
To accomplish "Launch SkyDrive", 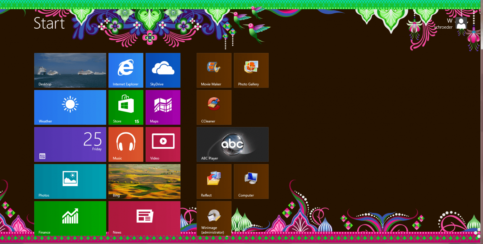I will 163,70.
